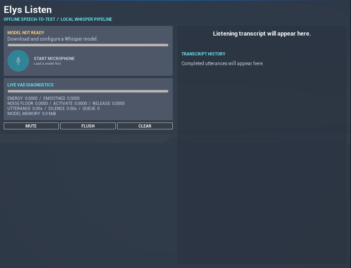This screenshot has width=351, height=268.
Task: Click "Completed utterances will appear here."
Action: [x=223, y=63]
